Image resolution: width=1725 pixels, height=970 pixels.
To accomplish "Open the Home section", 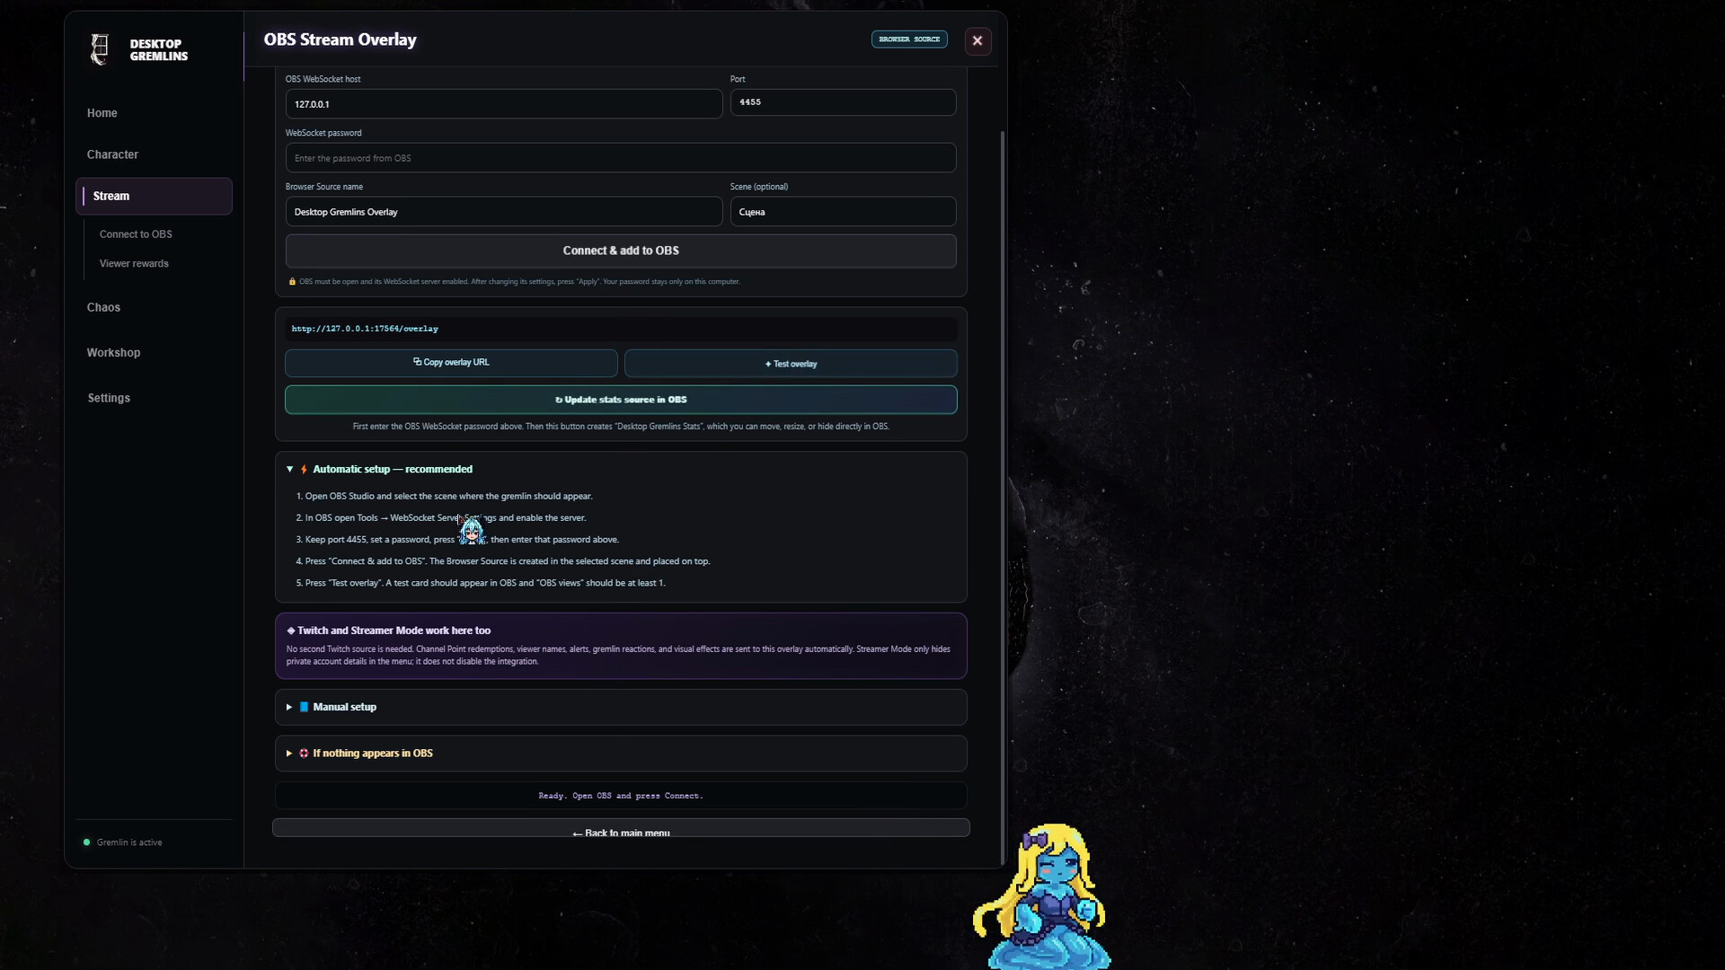I will [102, 113].
